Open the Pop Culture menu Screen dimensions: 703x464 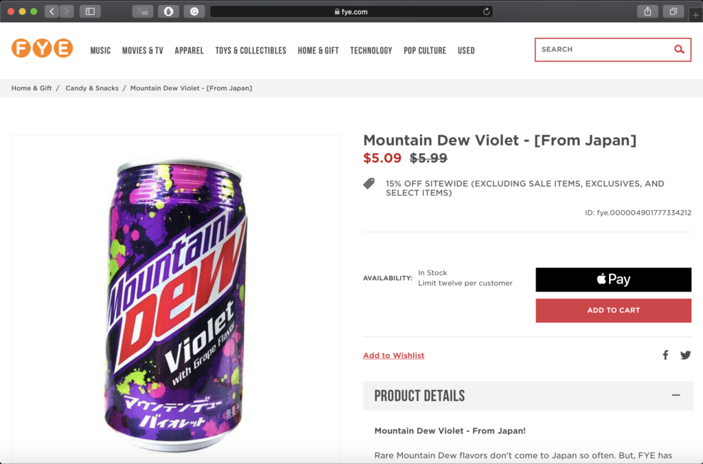pos(424,51)
